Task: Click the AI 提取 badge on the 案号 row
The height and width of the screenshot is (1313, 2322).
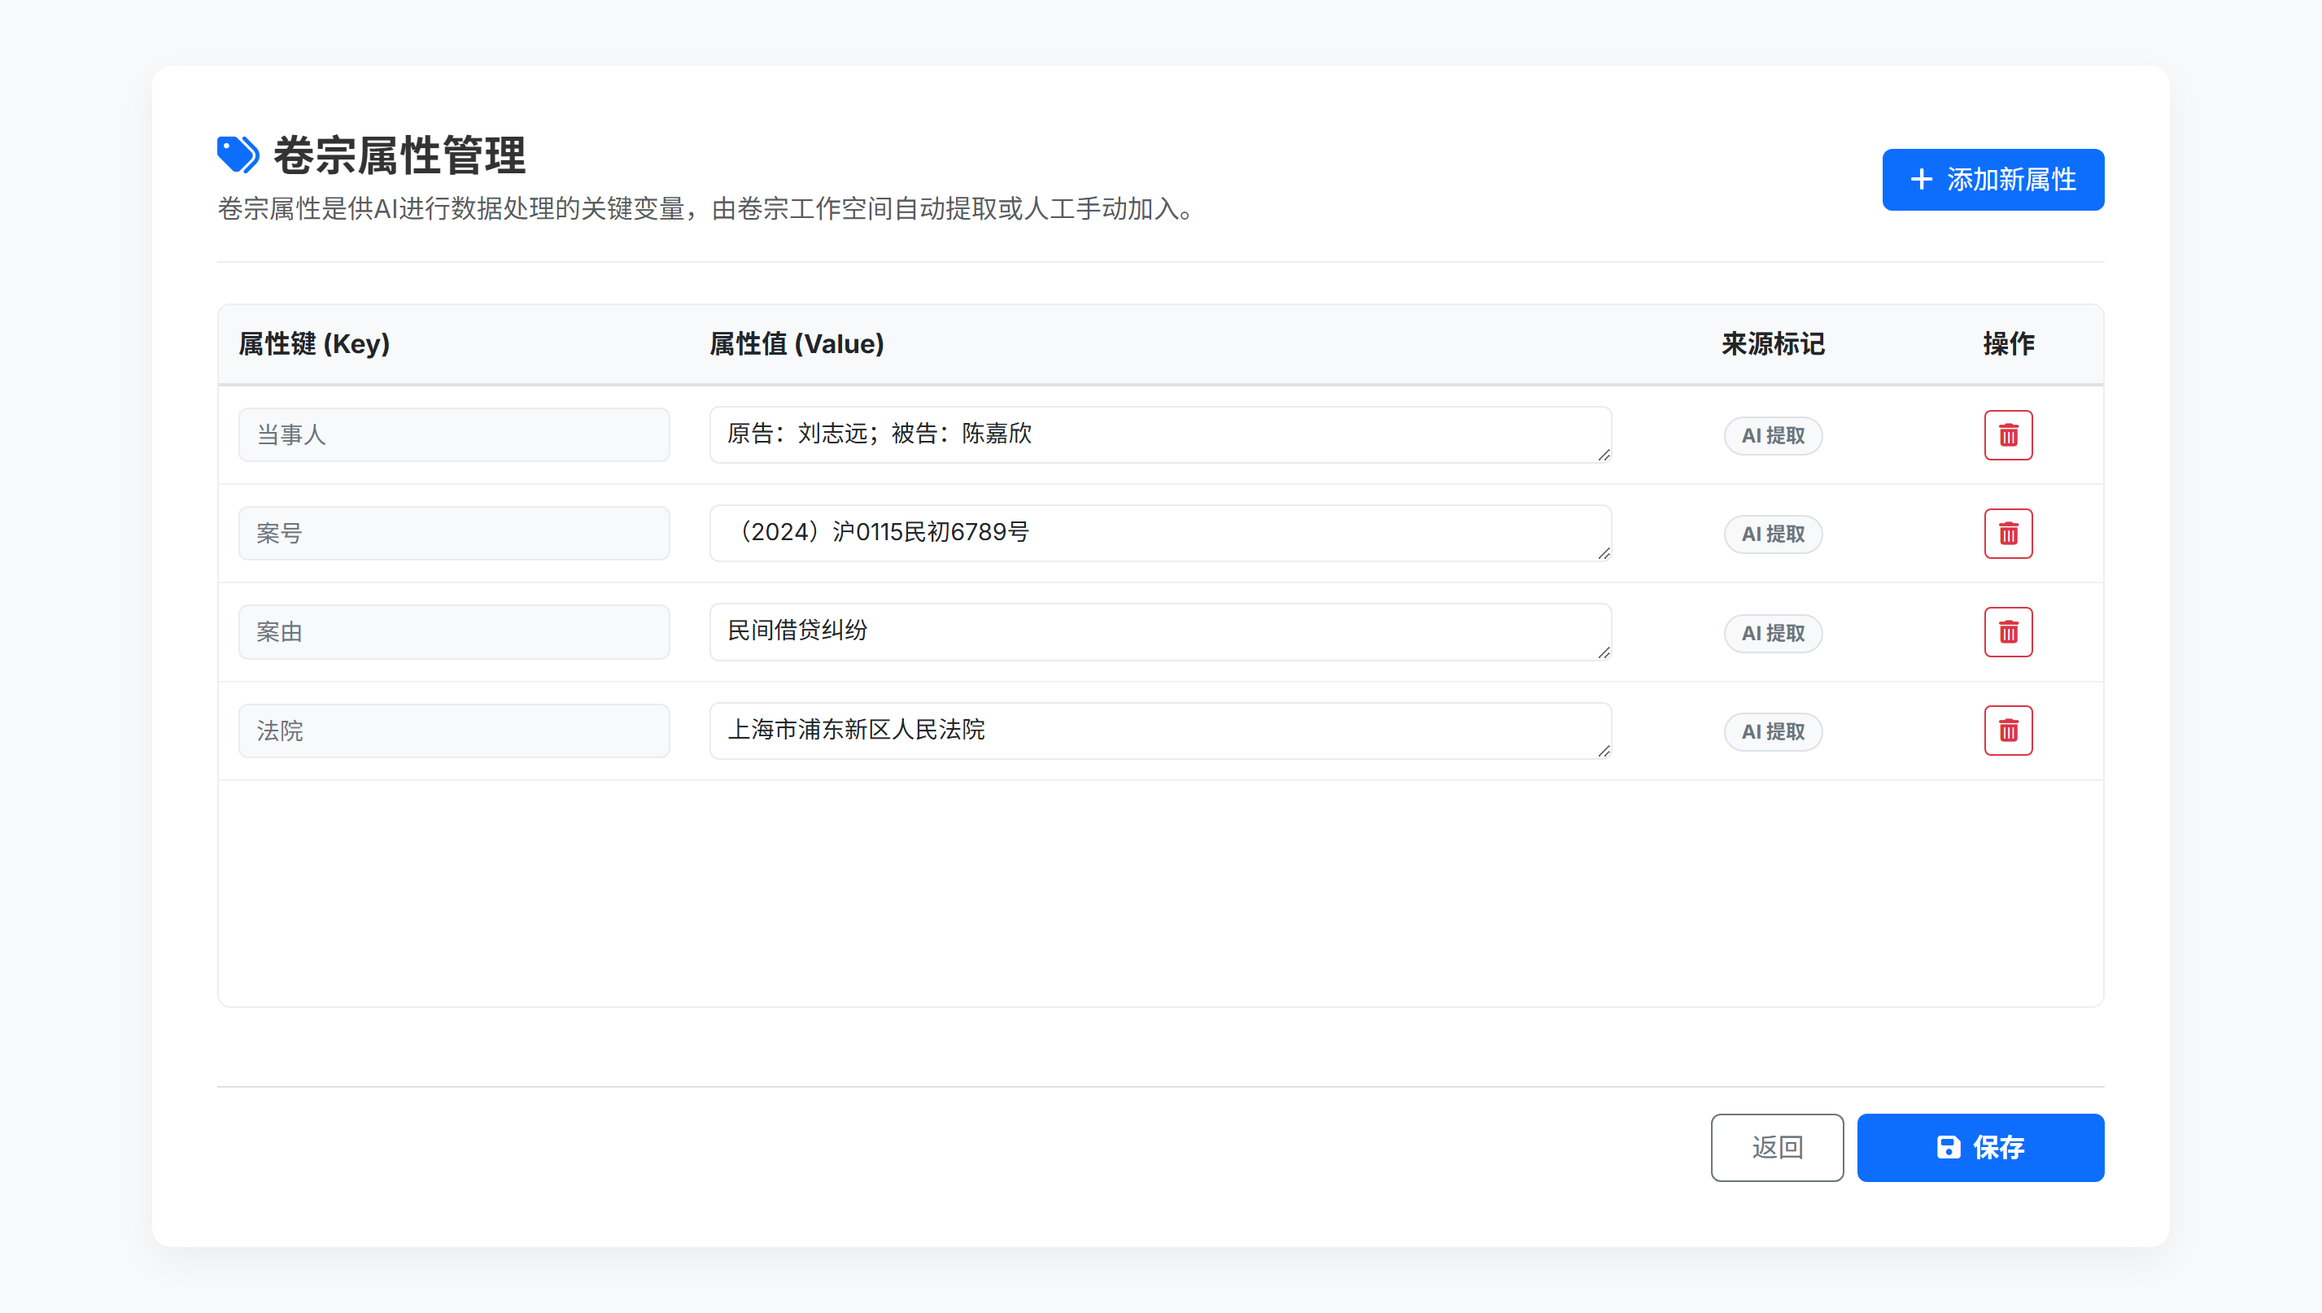Action: [x=1772, y=533]
